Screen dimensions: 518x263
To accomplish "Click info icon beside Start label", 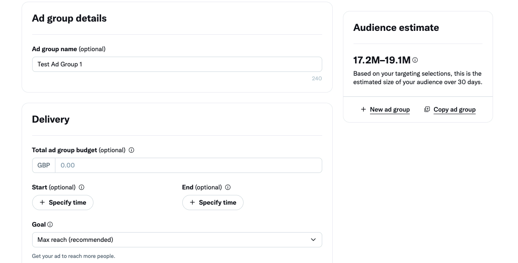I will pos(82,187).
